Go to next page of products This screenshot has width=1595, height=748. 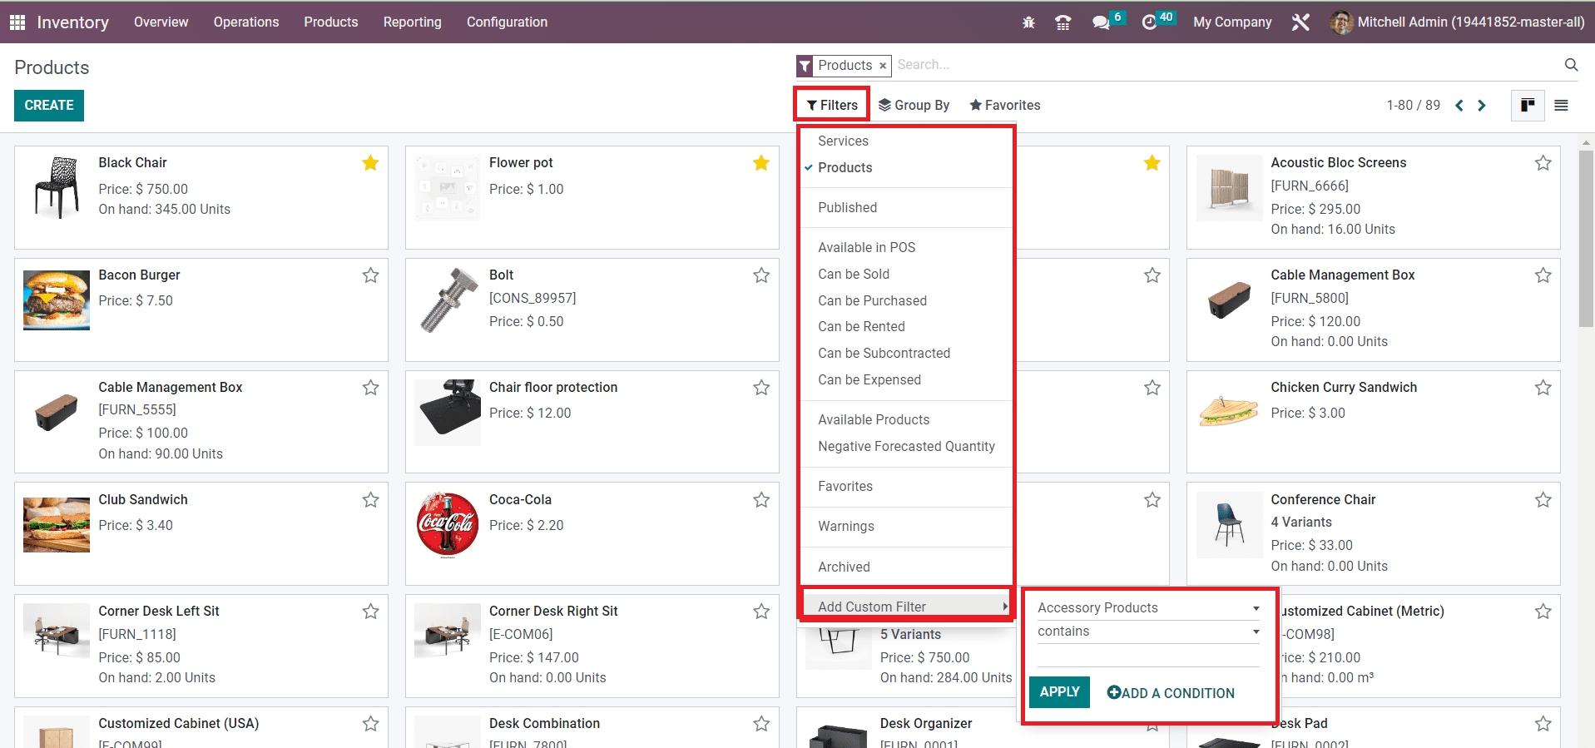tap(1482, 106)
